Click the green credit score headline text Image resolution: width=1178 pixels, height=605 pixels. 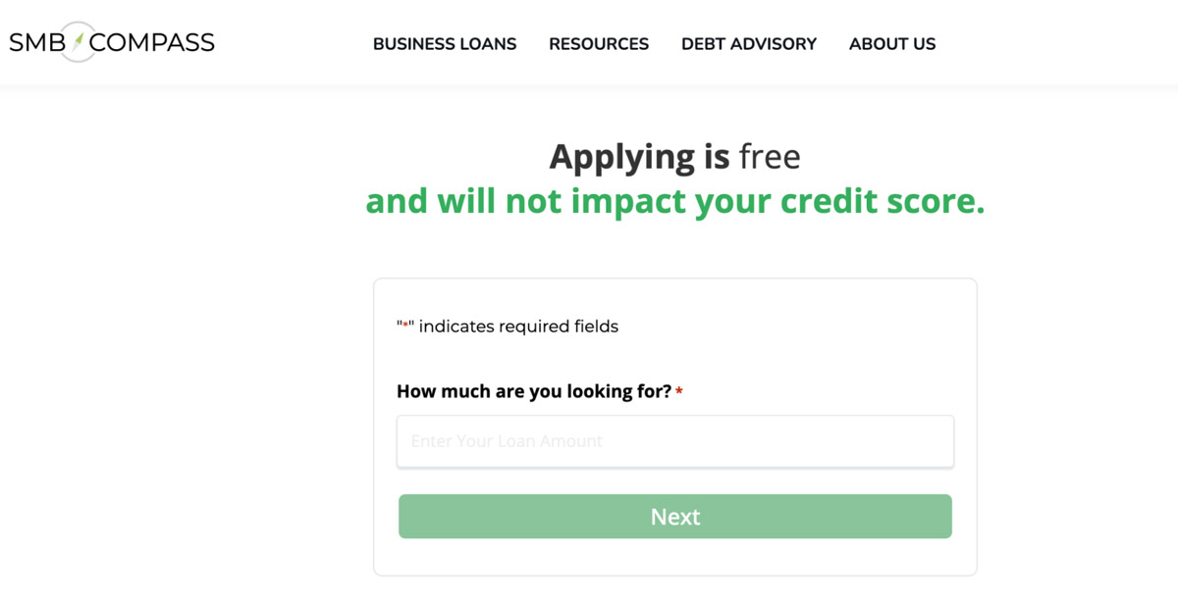pyautogui.click(x=674, y=201)
